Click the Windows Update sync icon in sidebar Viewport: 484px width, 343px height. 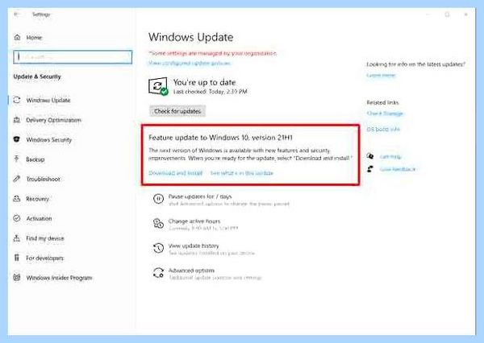pos(17,100)
